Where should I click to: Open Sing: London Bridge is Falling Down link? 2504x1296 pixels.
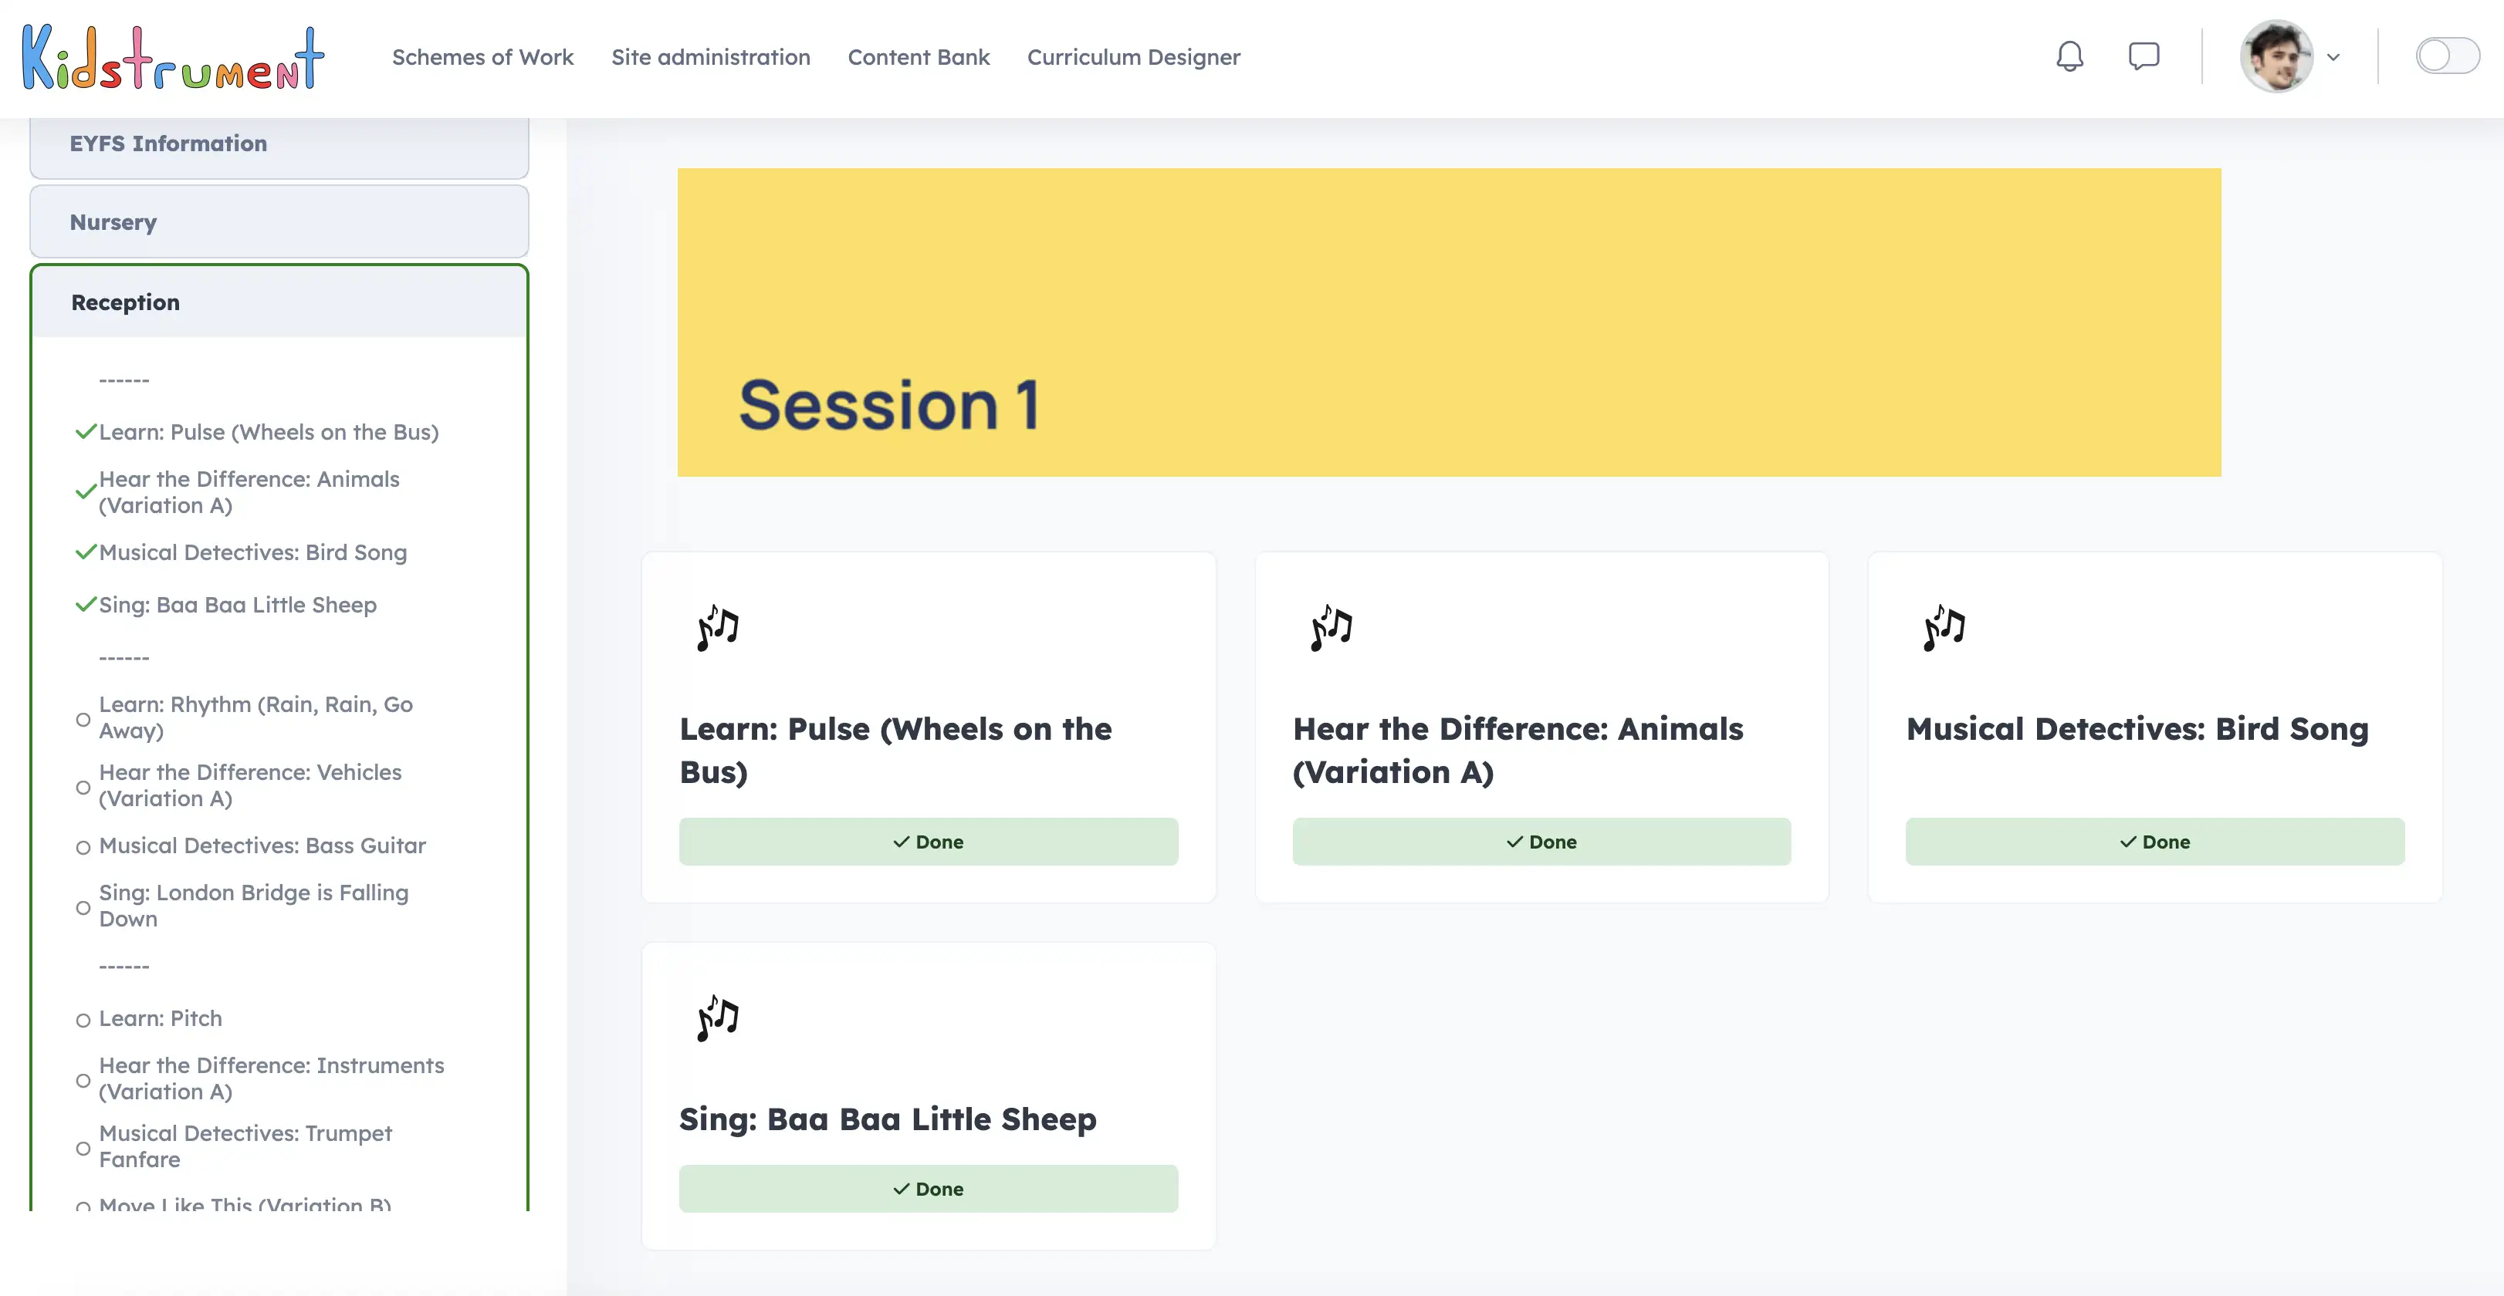254,906
